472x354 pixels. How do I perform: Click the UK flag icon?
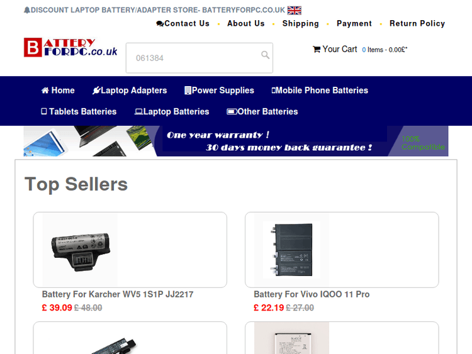[x=294, y=10]
